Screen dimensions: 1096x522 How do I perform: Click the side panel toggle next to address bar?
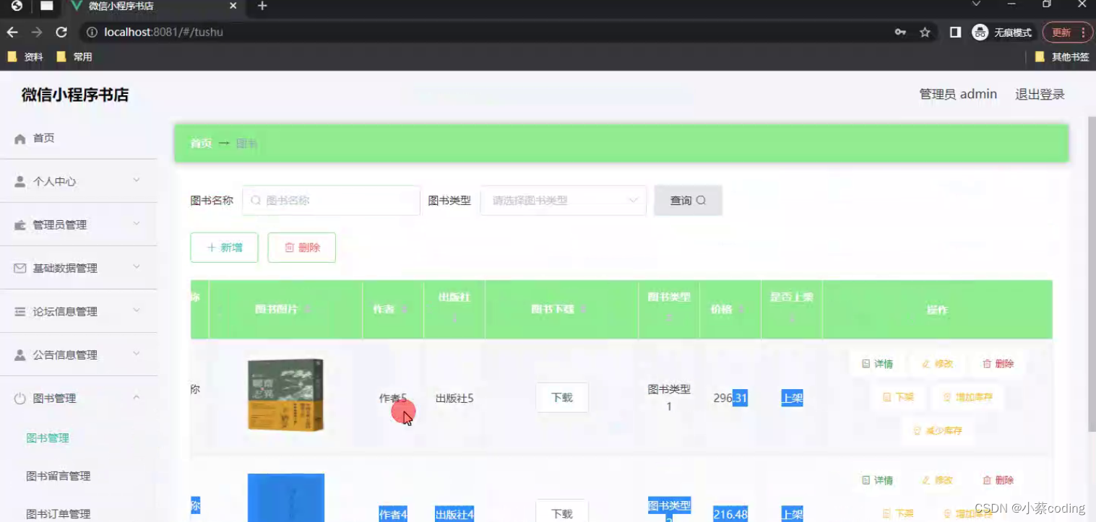point(954,32)
